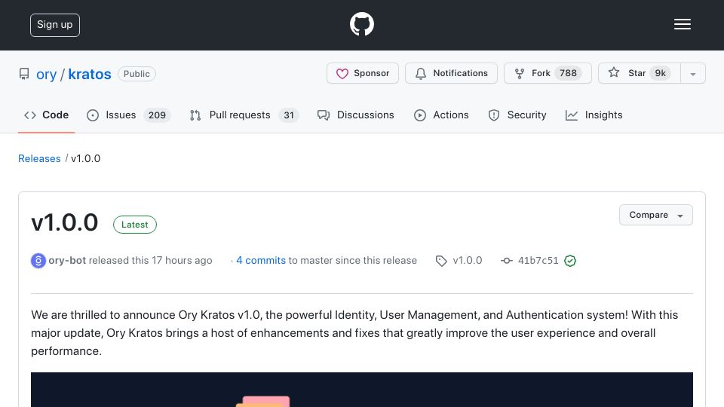This screenshot has height=407, width=724.
Task: Open the Issues tab
Action: [128, 115]
